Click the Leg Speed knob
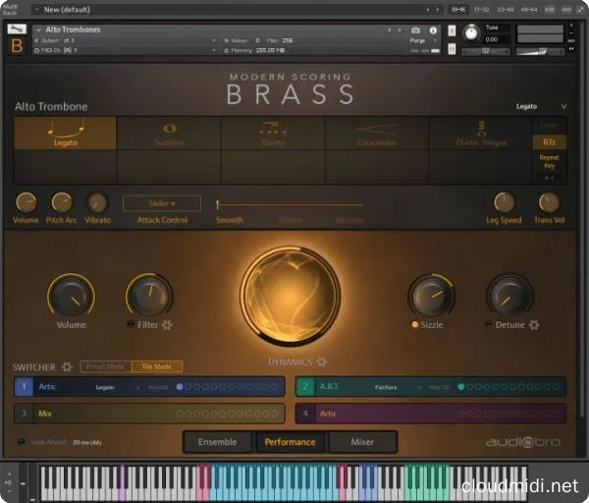The width and height of the screenshot is (589, 503). pyautogui.click(x=504, y=202)
